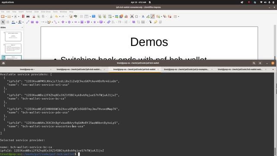Select the first slide thumbnail in Slides panel
Image resolution: width=277 pixels, height=156 pixels.
click(x=13, y=36)
